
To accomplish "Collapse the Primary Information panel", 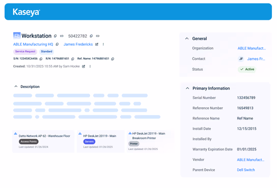I will (187, 88).
